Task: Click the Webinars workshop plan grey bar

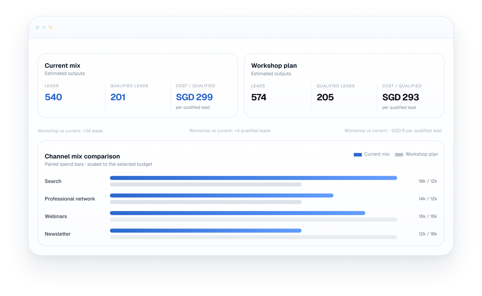Action: (x=254, y=219)
